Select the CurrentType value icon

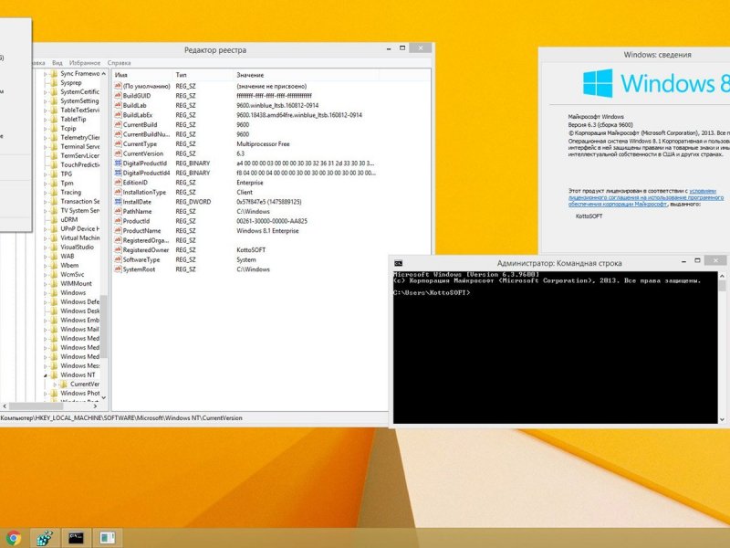(118, 144)
